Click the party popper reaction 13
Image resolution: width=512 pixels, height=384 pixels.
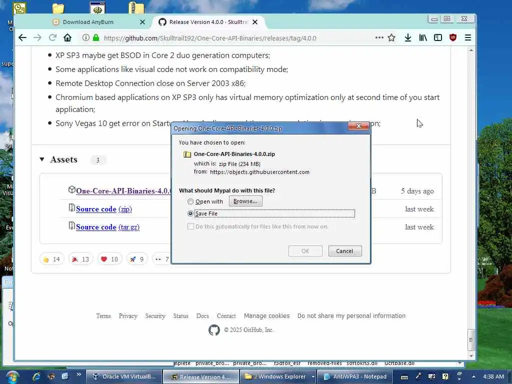[x=80, y=259]
